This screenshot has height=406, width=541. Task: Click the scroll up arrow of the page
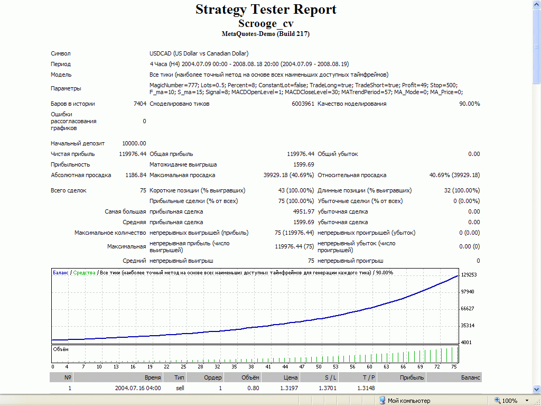(x=536, y=4)
